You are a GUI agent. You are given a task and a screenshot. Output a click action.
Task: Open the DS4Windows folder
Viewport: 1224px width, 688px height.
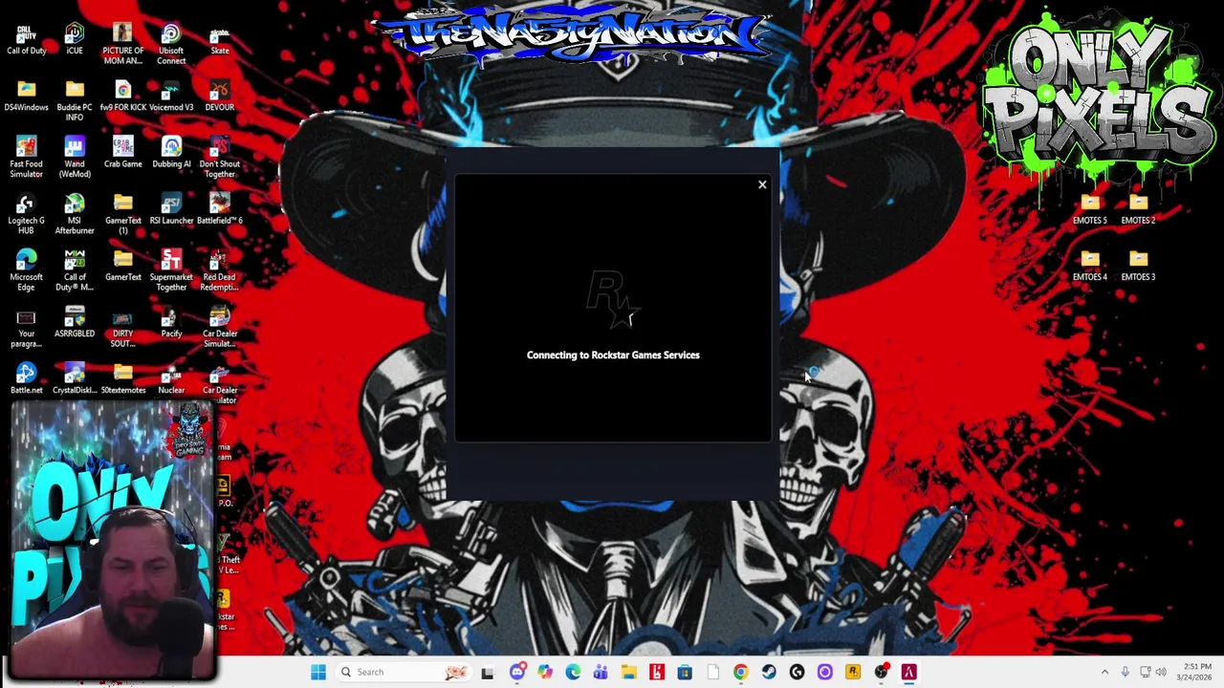pos(26,97)
